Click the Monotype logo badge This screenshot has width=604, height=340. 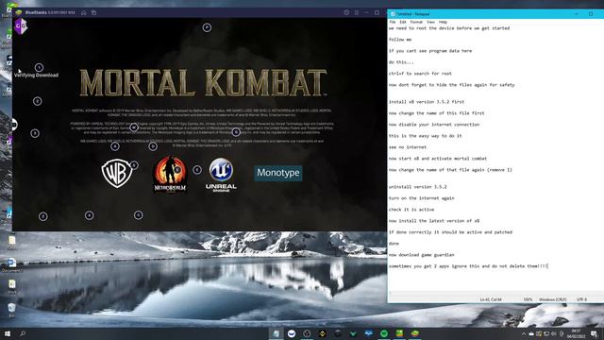click(x=278, y=173)
